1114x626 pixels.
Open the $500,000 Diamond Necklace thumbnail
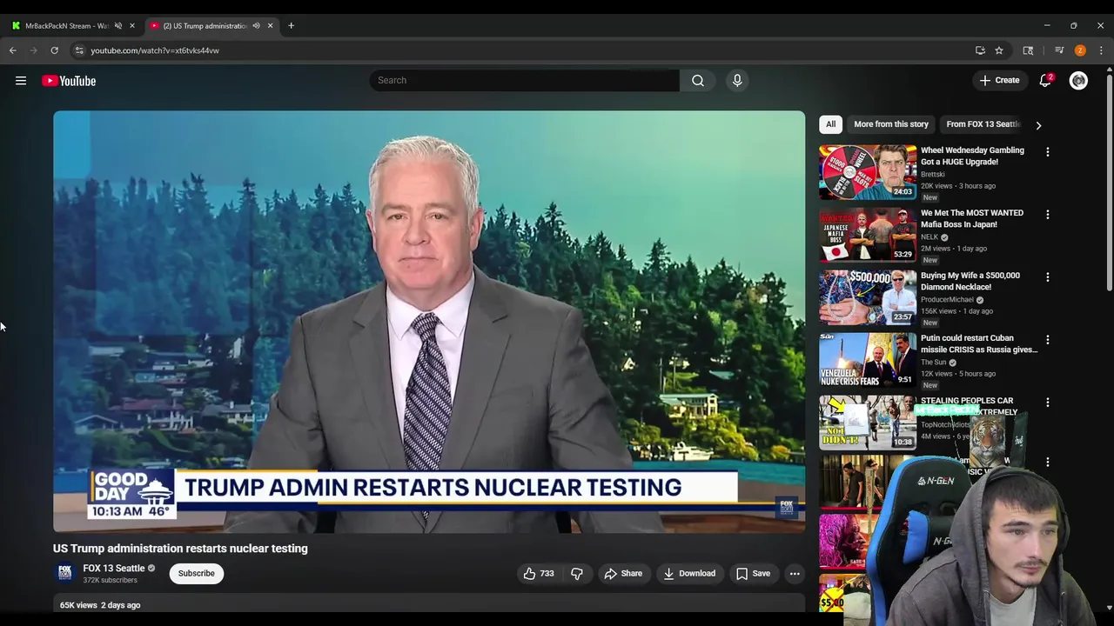pos(868,297)
